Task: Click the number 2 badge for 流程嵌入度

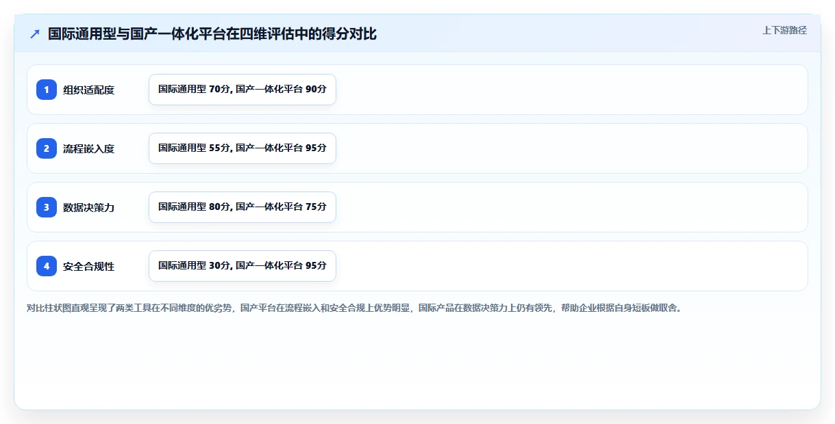Action: coord(47,148)
